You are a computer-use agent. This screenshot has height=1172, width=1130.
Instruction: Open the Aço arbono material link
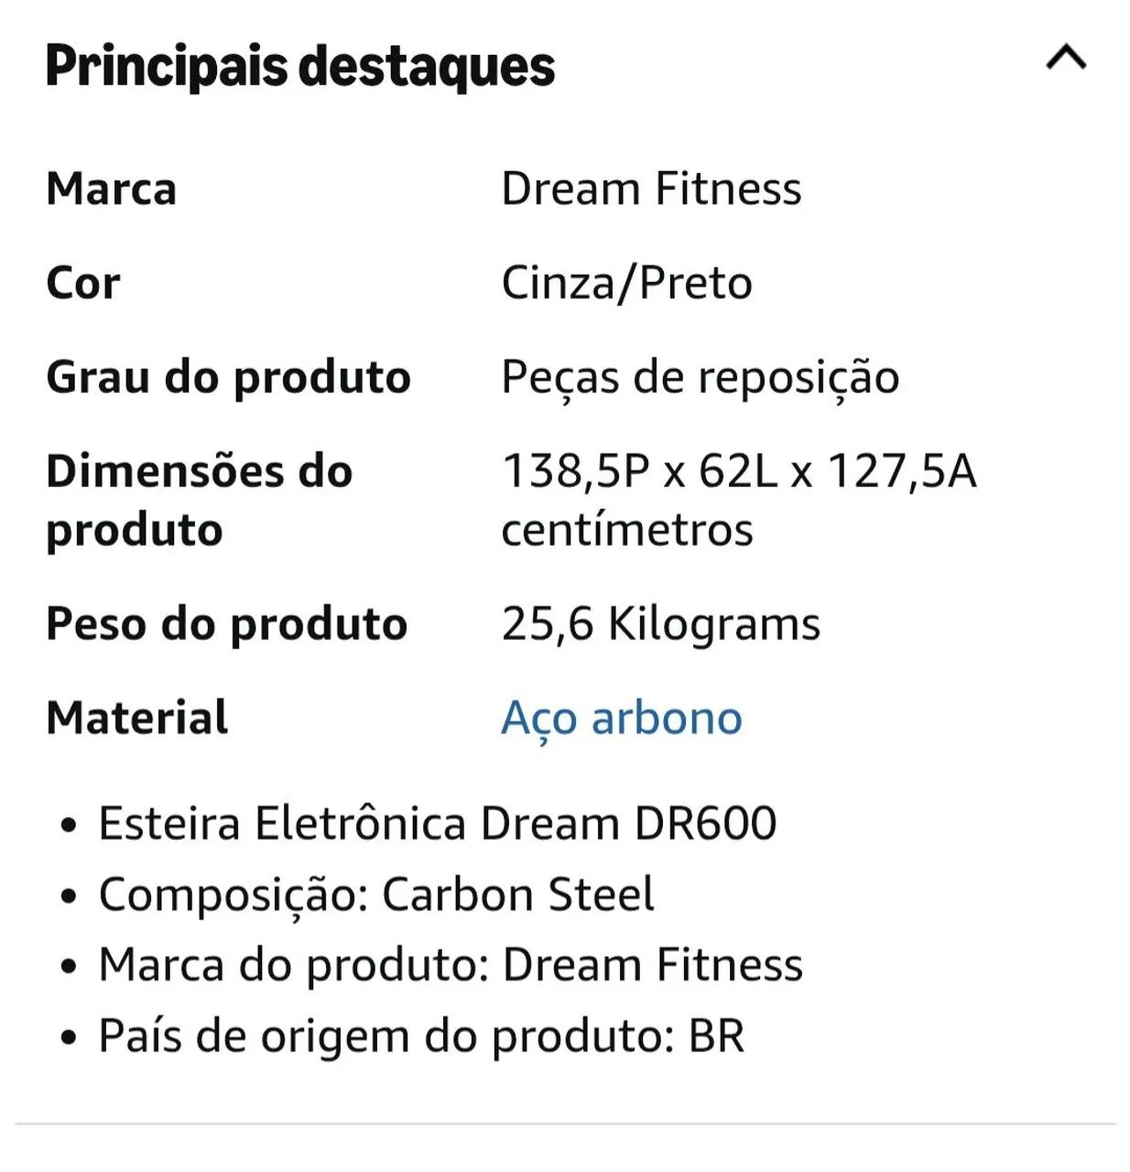(x=622, y=718)
